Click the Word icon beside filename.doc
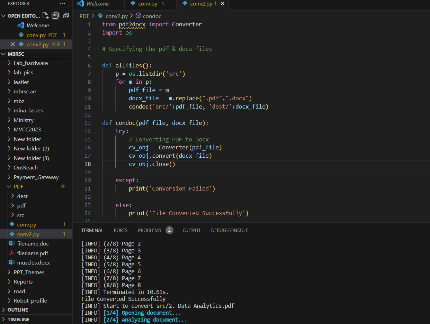430x324 pixels. (12, 243)
